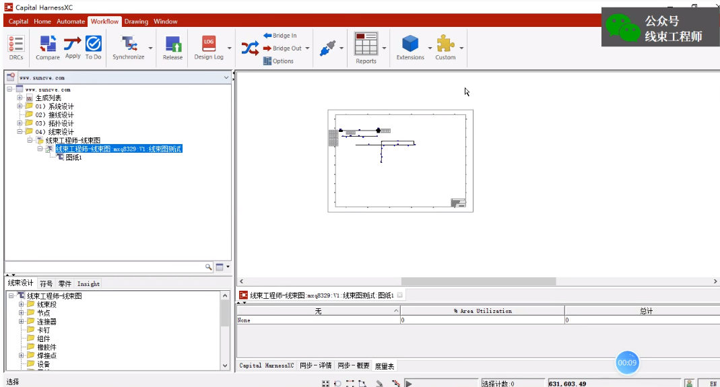Open Design Log dropdown arrow
The width and height of the screenshot is (720, 387).
point(229,48)
